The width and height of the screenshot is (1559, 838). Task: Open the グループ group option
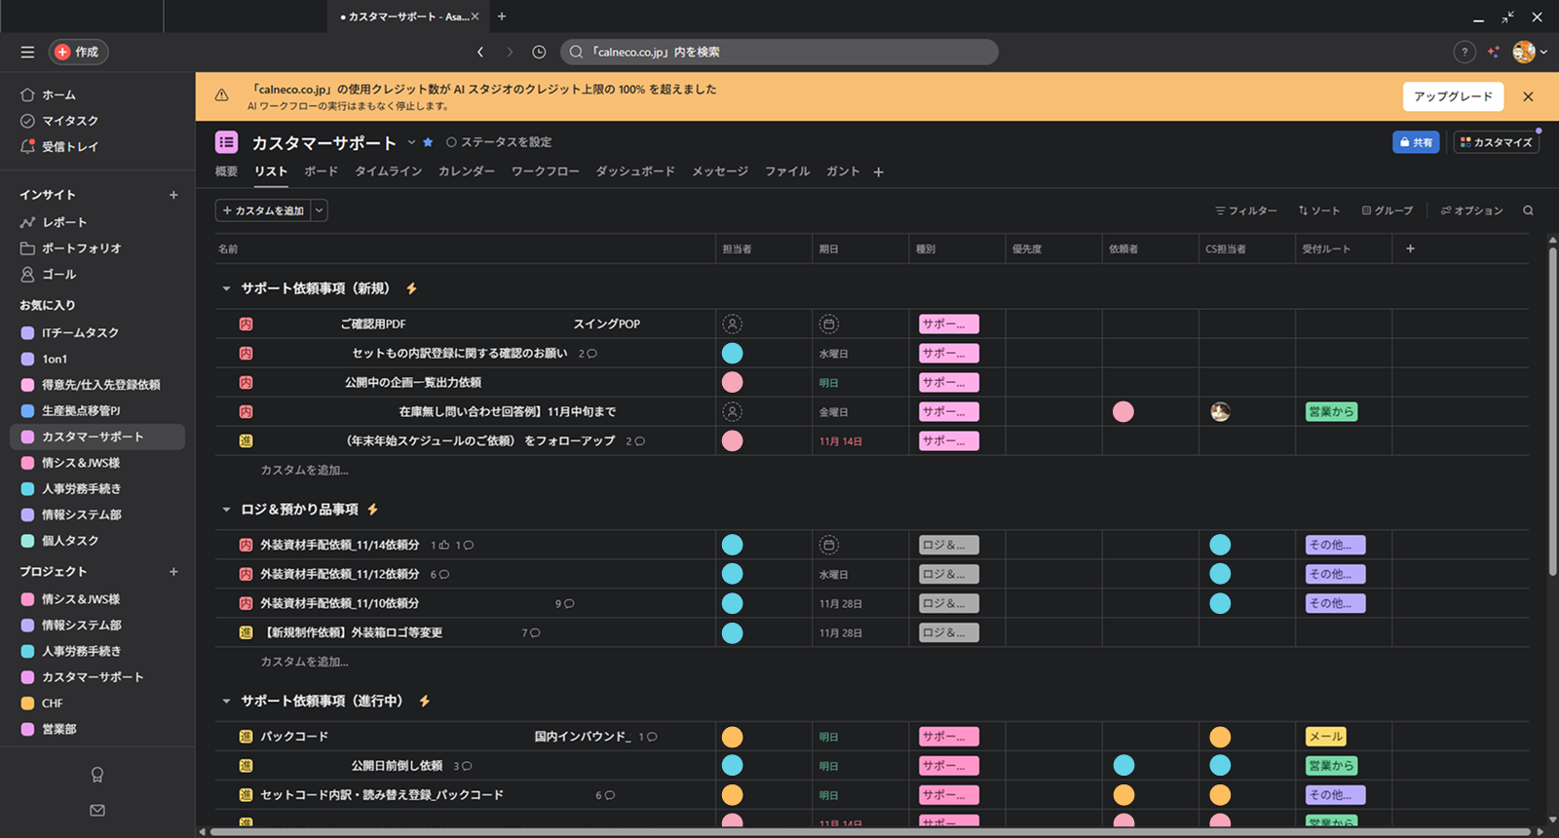(1387, 210)
